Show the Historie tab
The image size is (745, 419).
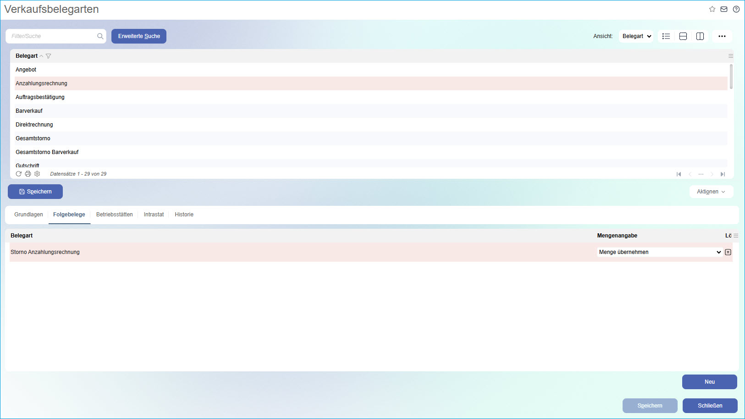[184, 215]
